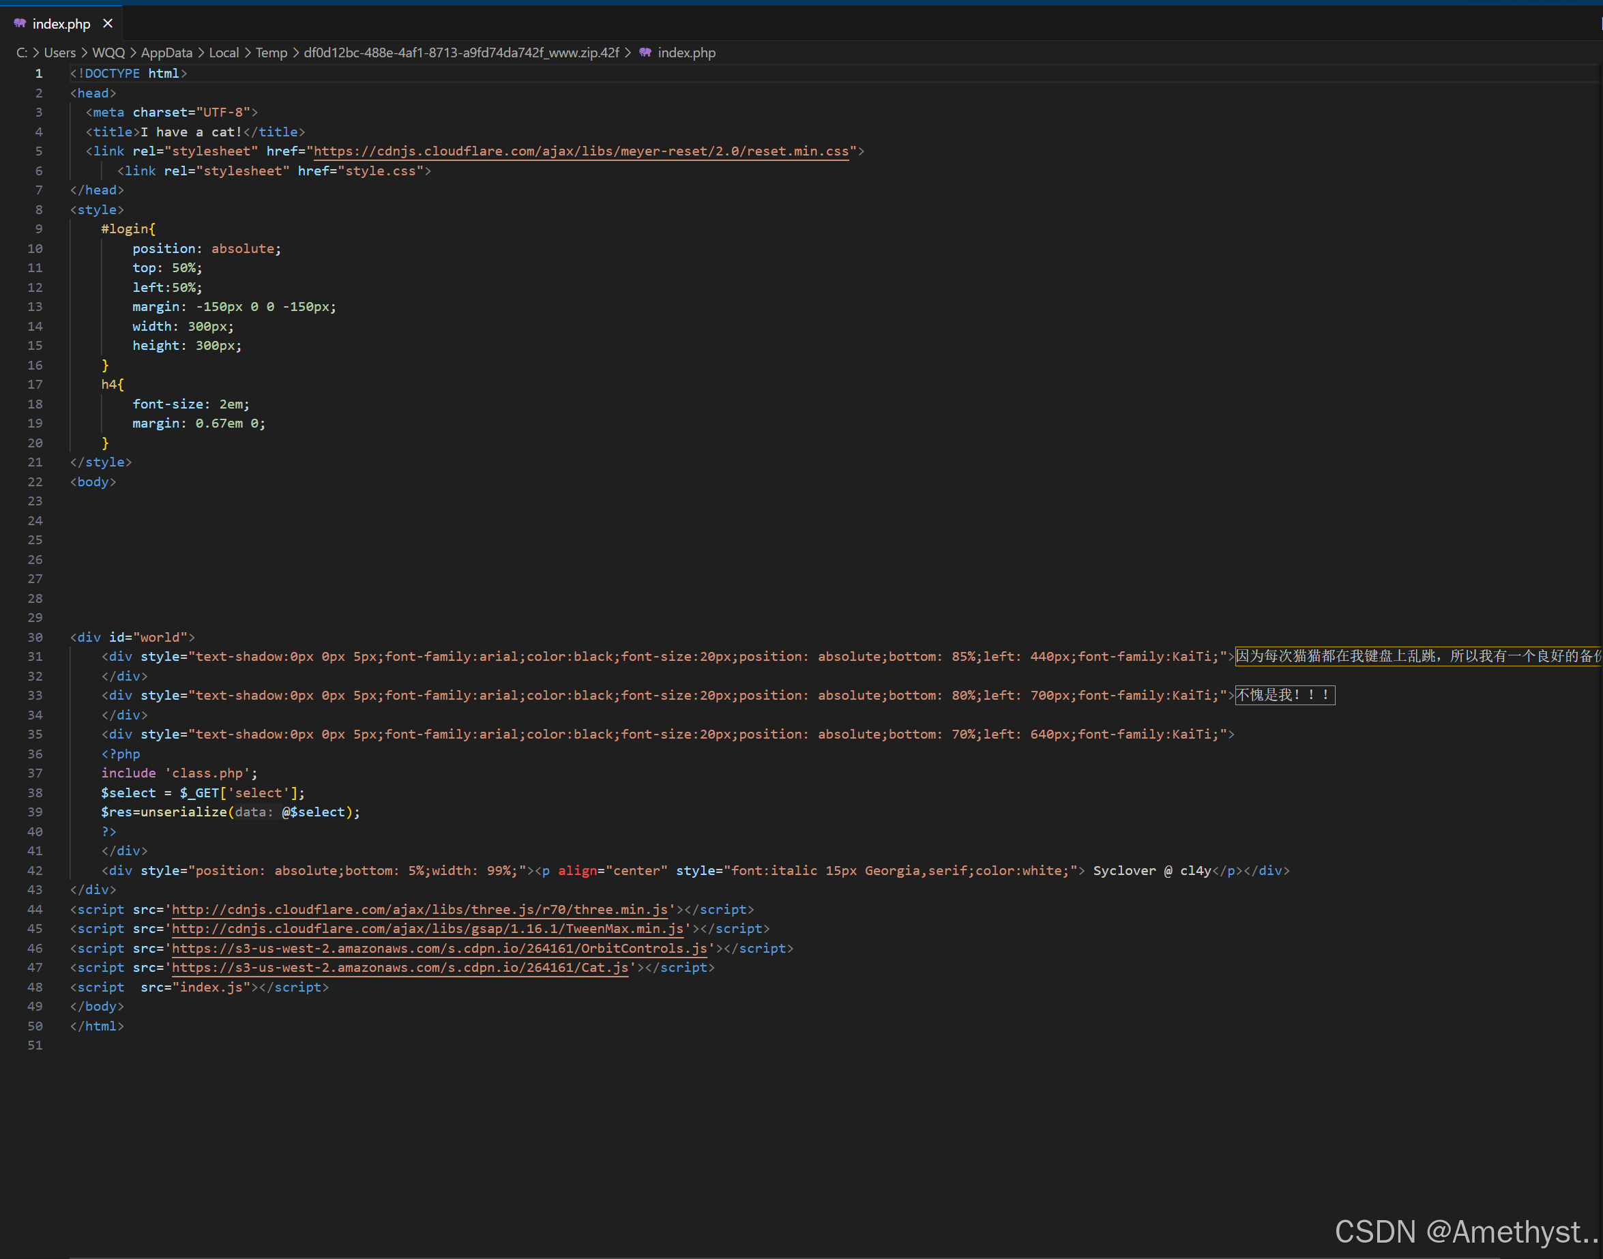
Task: Click index.php in the breadcrumb path
Action: (x=686, y=53)
